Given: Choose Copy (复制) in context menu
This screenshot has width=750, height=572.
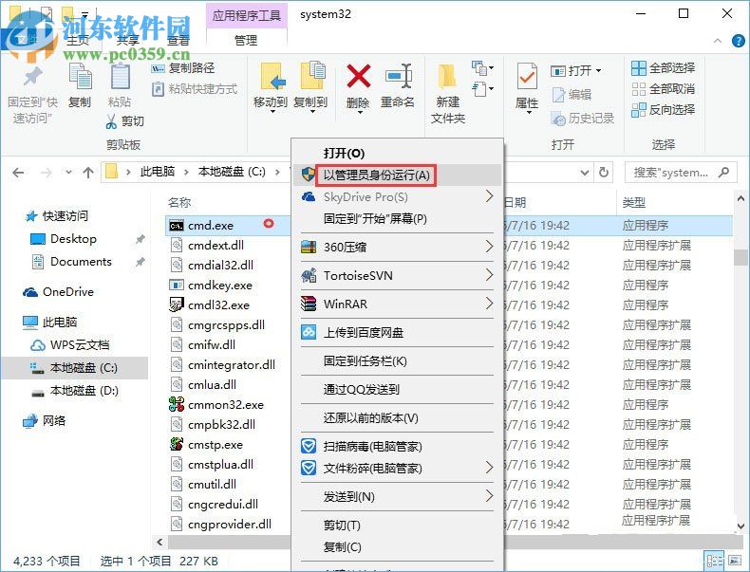Looking at the screenshot, I should (342, 546).
